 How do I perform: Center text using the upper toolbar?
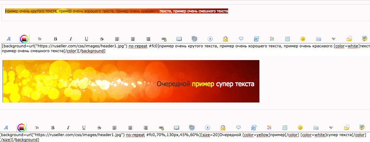[133, 39]
